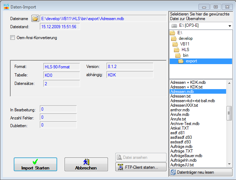Click the develop folder icon in tree
Viewport: 236px width, 180px height.
(x=175, y=38)
